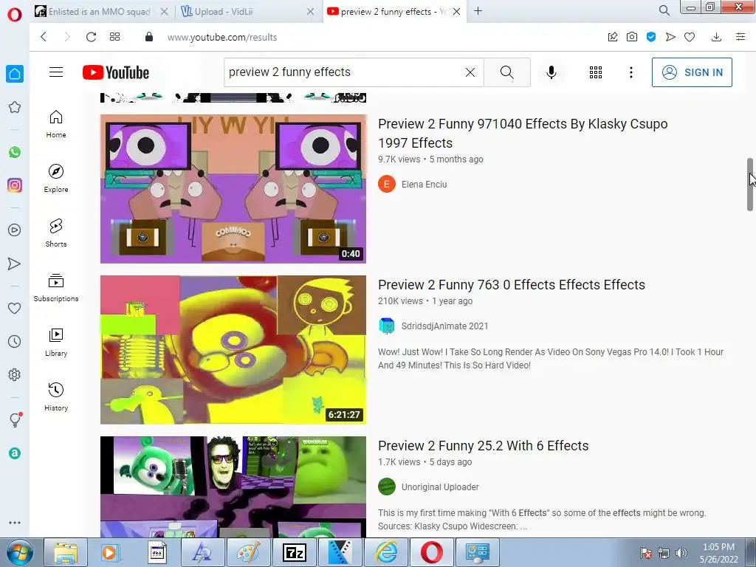Image resolution: width=756 pixels, height=567 pixels.
Task: Open the YouTube guide hamburger menu
Action: 56,72
